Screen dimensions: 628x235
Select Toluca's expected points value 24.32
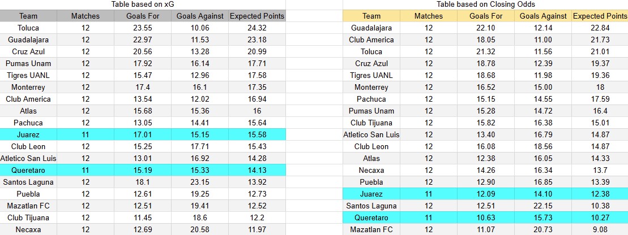[x=257, y=28]
